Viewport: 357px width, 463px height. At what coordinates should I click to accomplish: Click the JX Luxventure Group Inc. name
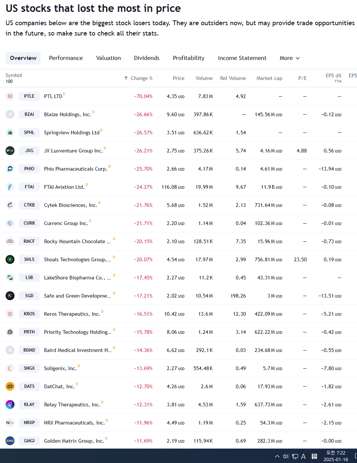[x=73, y=151]
